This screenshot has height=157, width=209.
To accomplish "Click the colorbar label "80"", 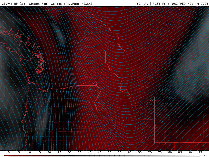I will 170,152.
